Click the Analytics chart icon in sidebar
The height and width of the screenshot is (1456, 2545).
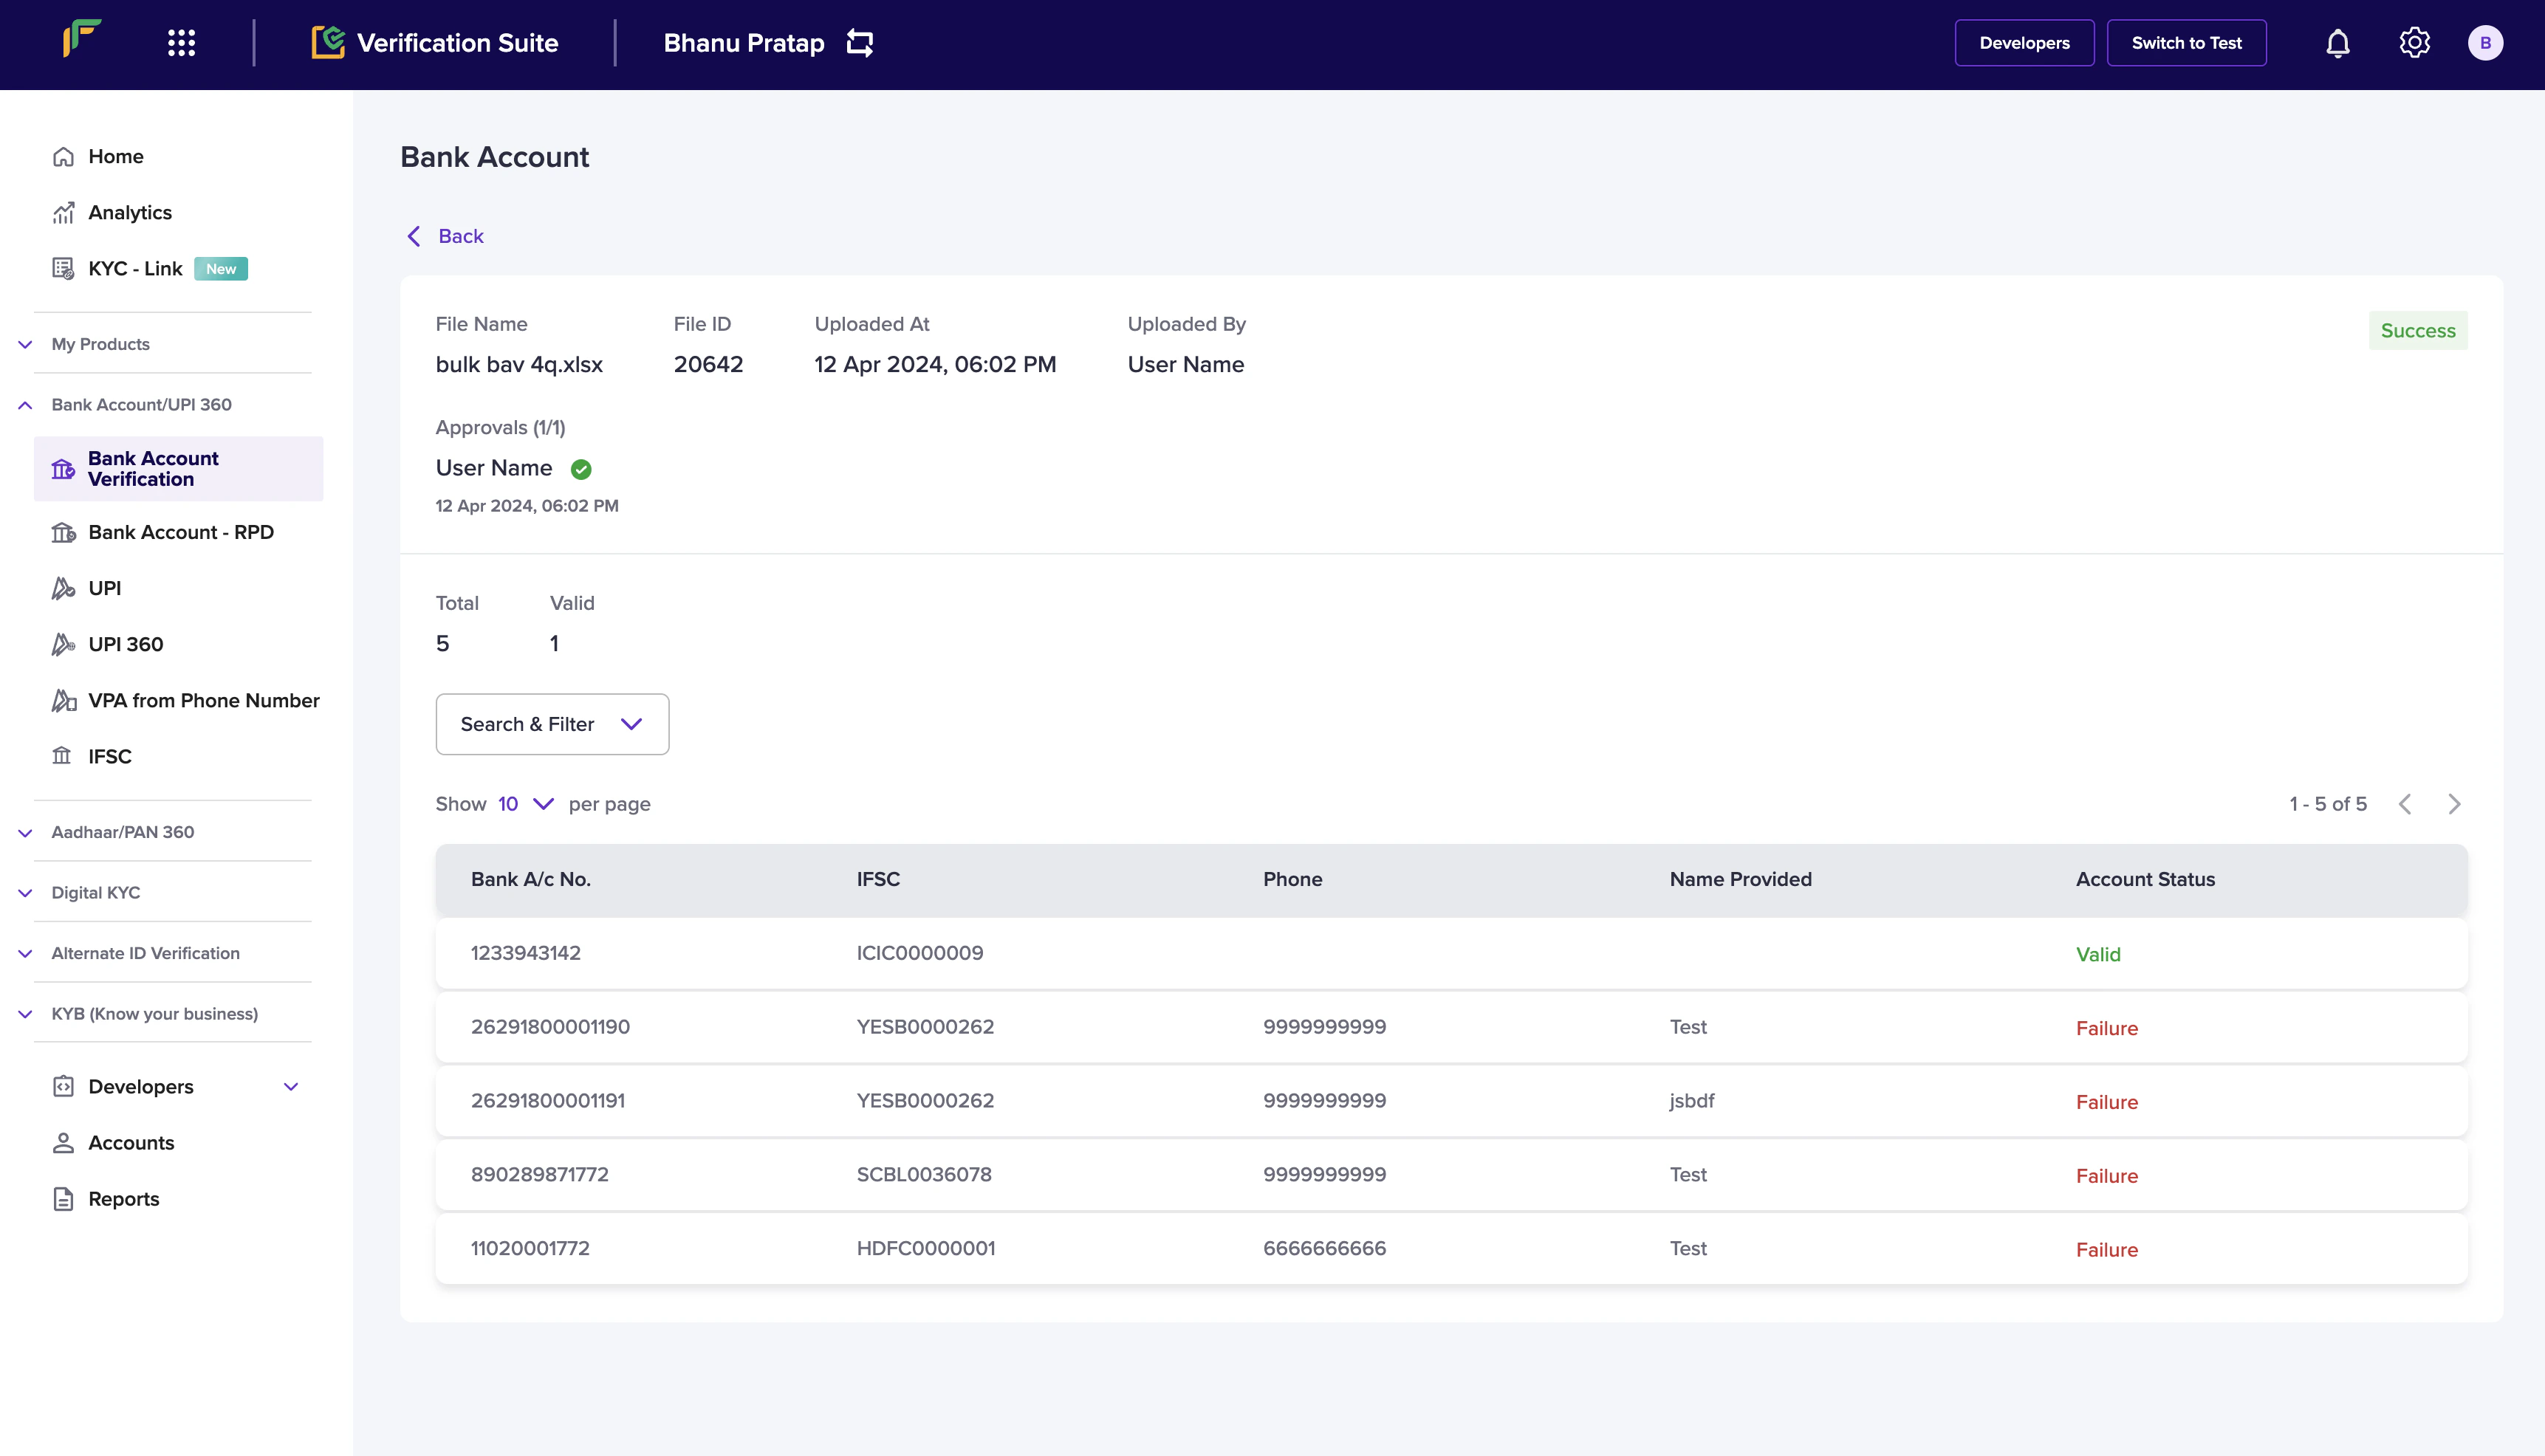63,213
